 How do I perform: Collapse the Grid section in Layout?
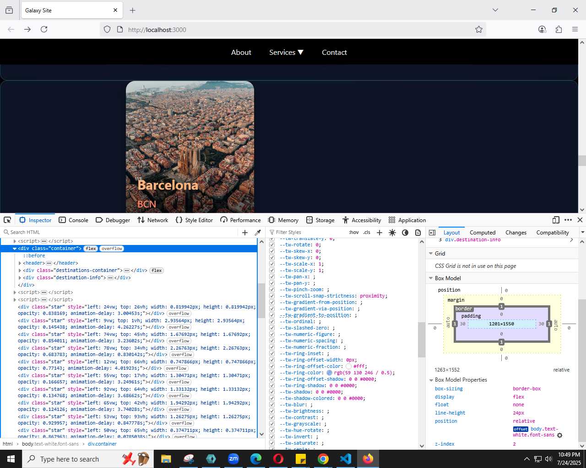click(x=431, y=253)
